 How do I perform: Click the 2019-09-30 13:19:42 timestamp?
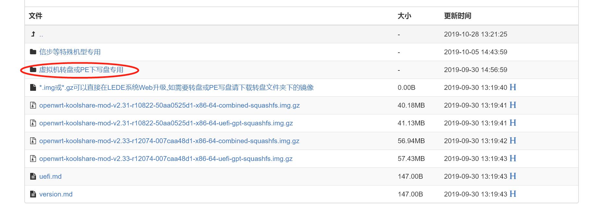tap(475, 141)
